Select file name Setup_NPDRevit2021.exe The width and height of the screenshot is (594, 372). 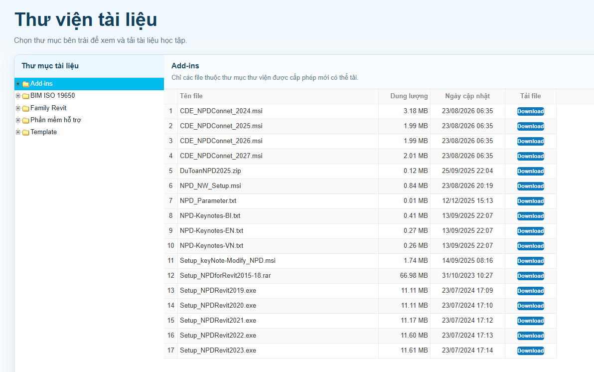(218, 321)
